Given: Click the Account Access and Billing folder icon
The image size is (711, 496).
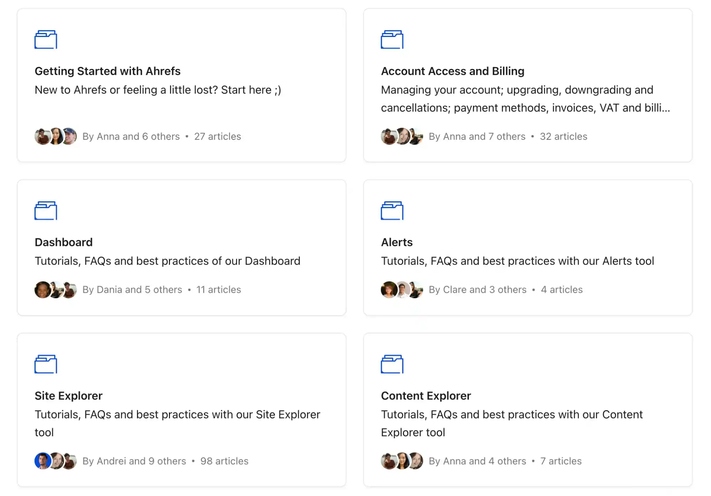Looking at the screenshot, I should coord(392,39).
